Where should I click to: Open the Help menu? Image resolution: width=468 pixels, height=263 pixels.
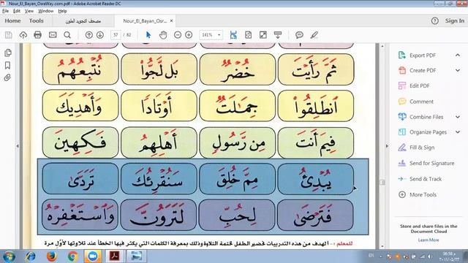pyautogui.click(x=62, y=11)
